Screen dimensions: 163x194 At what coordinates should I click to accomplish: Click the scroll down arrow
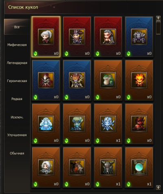click(x=159, y=187)
